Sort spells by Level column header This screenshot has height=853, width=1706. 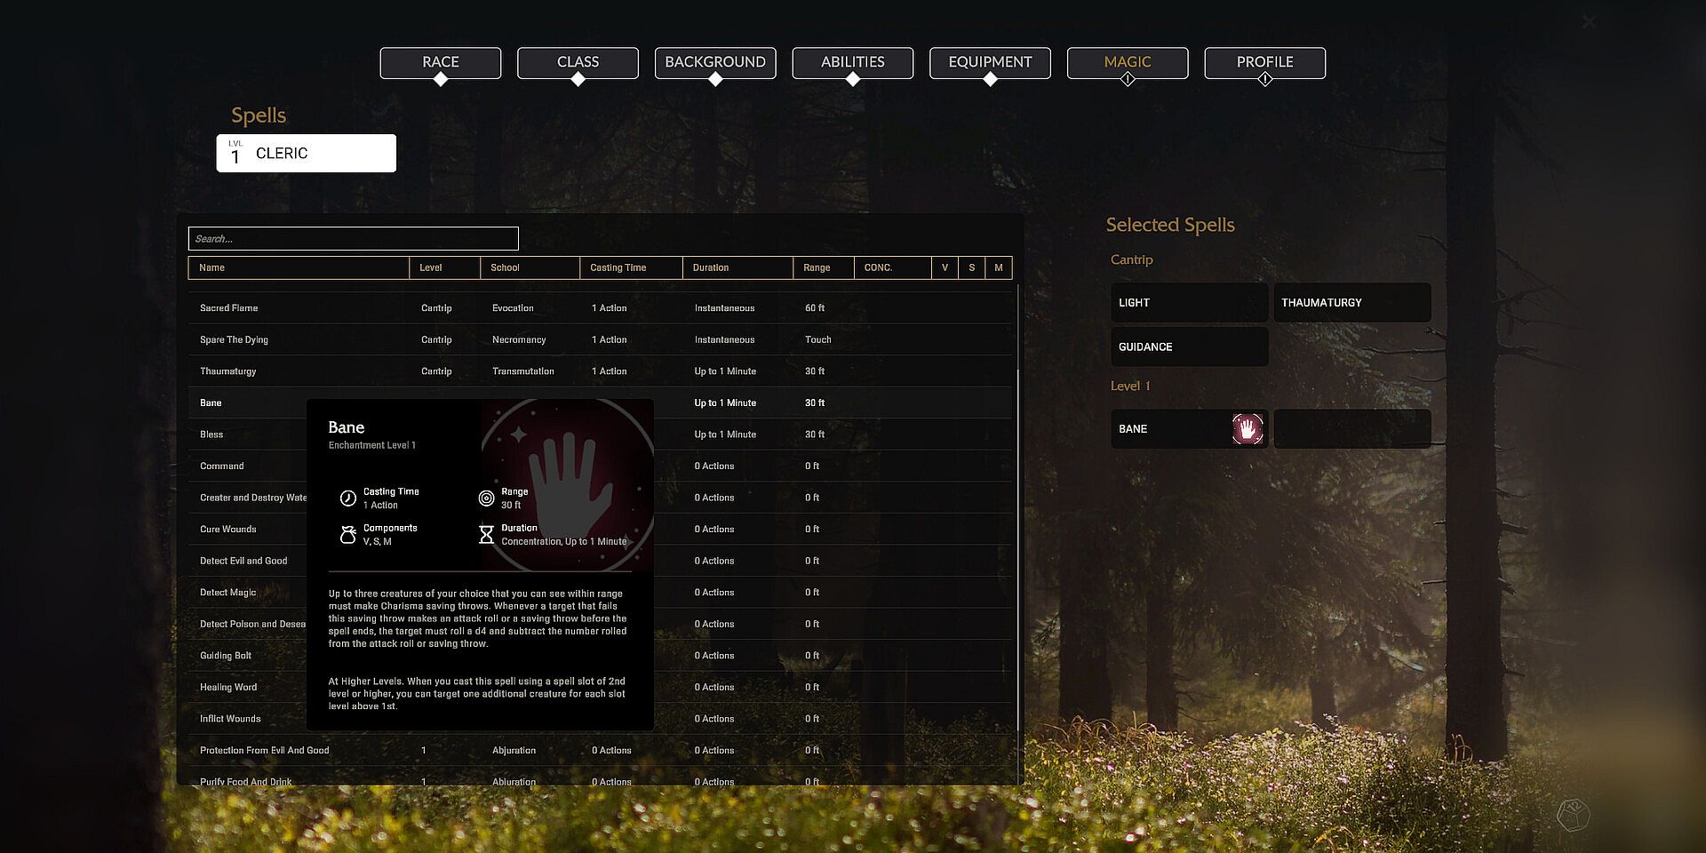pyautogui.click(x=444, y=267)
